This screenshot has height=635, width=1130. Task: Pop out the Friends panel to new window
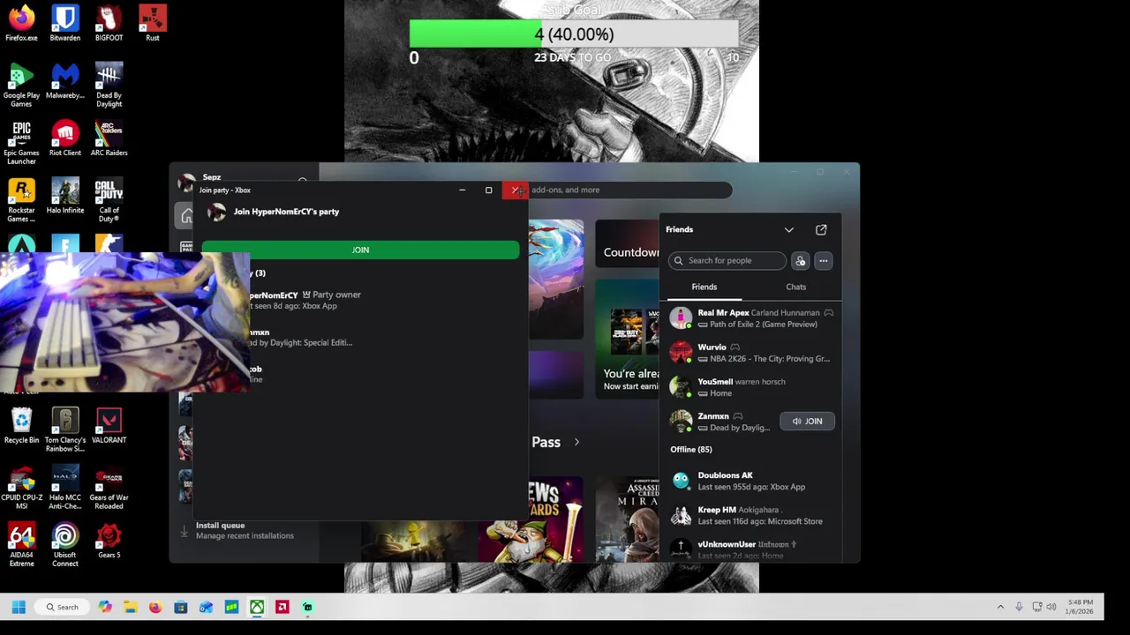tap(821, 229)
